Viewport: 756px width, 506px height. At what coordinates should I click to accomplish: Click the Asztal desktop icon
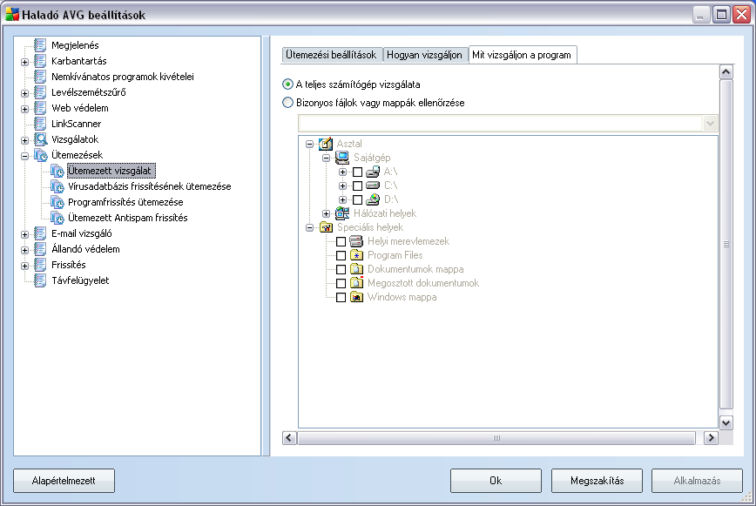[x=326, y=144]
